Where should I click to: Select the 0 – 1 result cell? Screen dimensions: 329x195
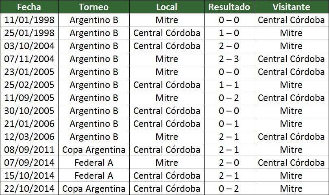pos(229,124)
